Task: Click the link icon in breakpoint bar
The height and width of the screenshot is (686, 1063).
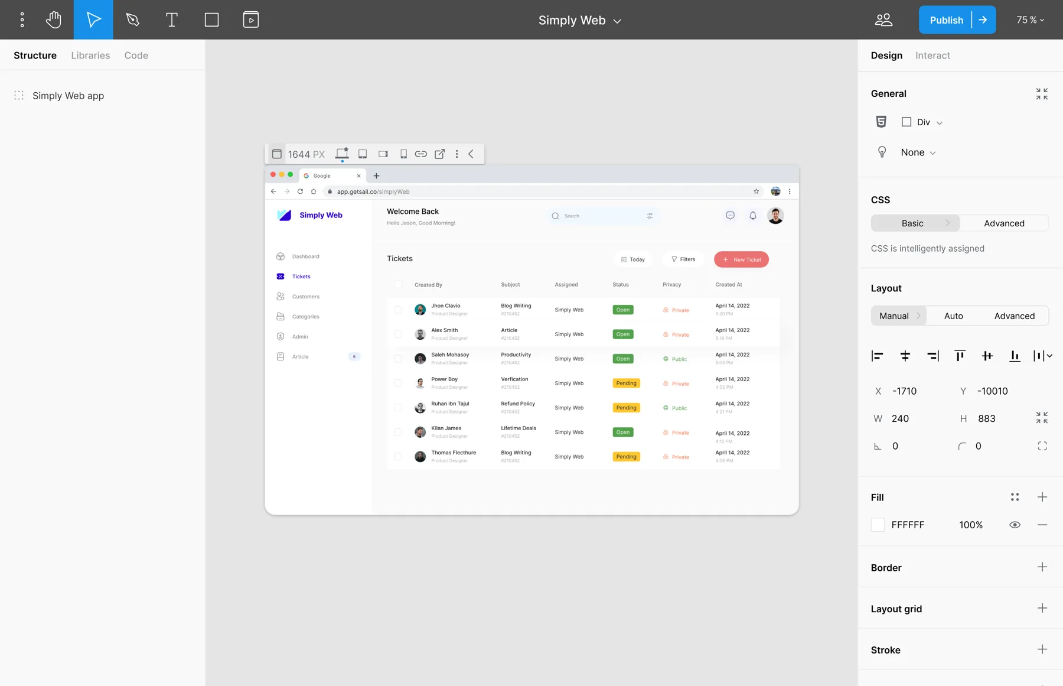Action: [x=420, y=154]
